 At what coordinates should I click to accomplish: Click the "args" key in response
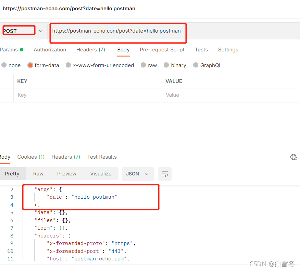pyautogui.click(x=43, y=189)
